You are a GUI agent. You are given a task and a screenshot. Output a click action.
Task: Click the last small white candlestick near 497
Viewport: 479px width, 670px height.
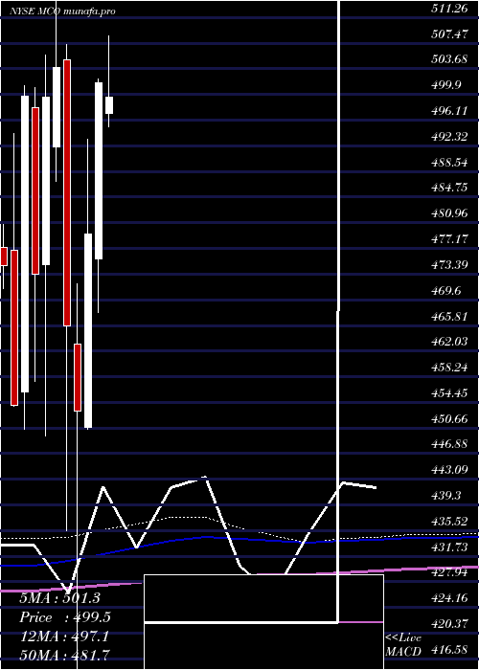point(109,105)
